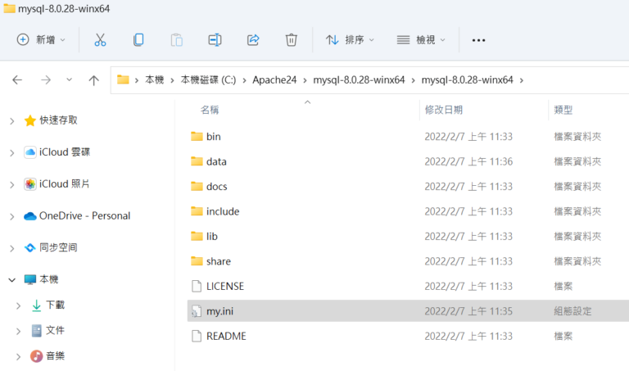Select 本機磁碟 (C:) in breadcrumb path
629x371 pixels.
(207, 80)
